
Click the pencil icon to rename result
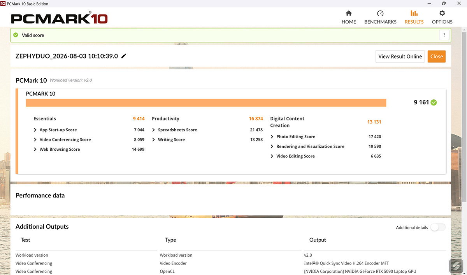124,56
